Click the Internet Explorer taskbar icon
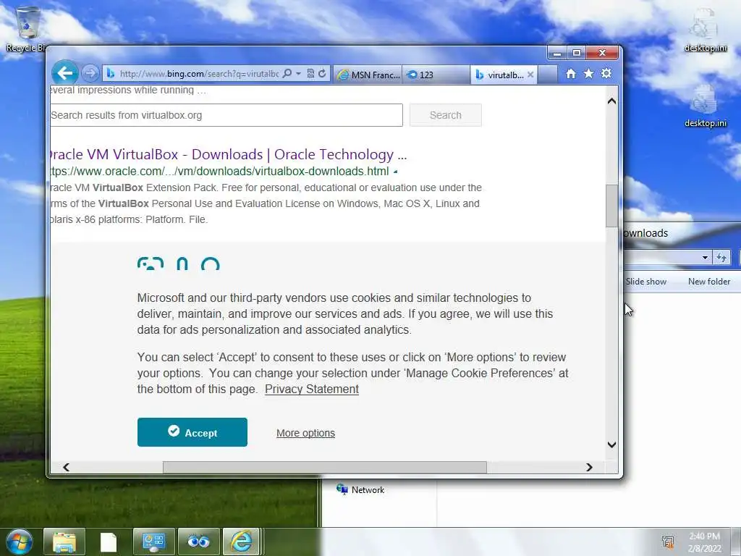The image size is (741, 556). 241,542
